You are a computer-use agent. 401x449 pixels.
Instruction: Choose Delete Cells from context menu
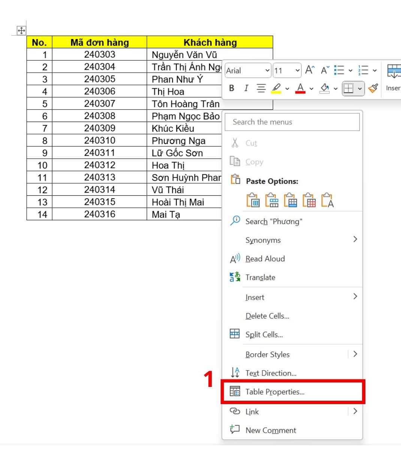point(267,316)
